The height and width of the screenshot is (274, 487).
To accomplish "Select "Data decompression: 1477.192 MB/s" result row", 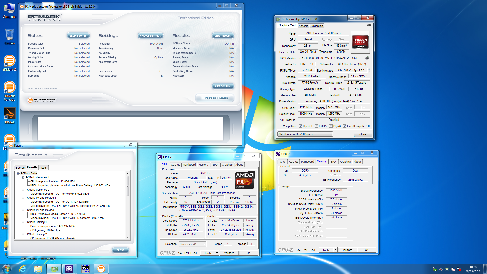I will point(53,226).
